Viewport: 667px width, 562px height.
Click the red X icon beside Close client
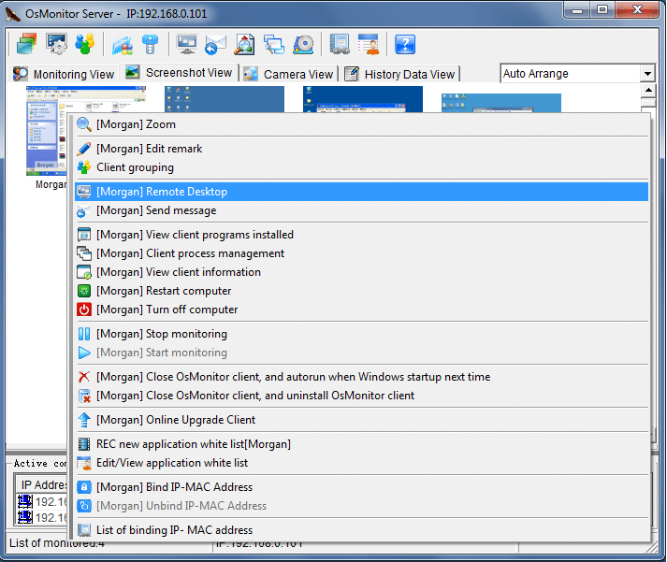[x=84, y=376]
